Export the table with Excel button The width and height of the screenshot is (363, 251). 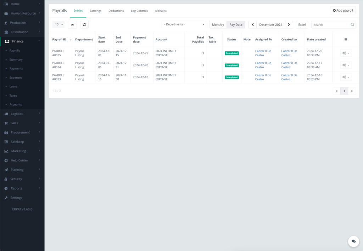[302, 25]
